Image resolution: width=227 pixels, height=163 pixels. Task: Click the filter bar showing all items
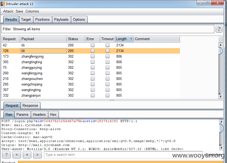[x=108, y=29]
